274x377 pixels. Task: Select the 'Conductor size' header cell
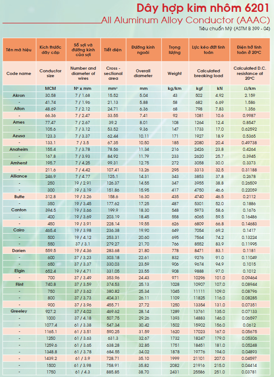(x=50, y=73)
